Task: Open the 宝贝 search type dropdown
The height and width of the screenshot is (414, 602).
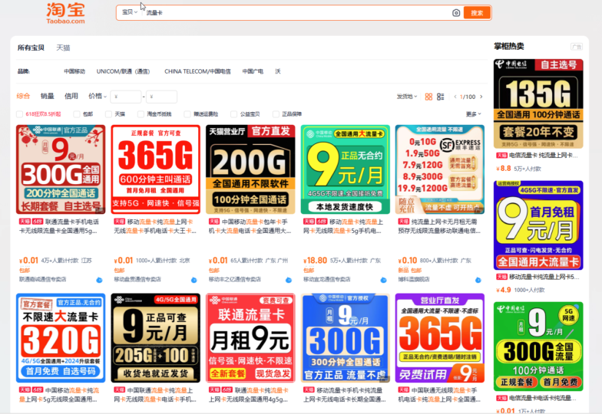Action: [130, 13]
